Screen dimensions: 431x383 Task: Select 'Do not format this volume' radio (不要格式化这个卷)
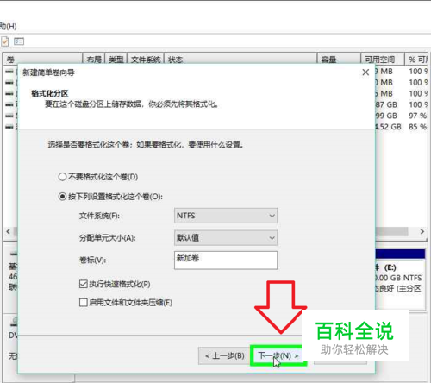62,177
